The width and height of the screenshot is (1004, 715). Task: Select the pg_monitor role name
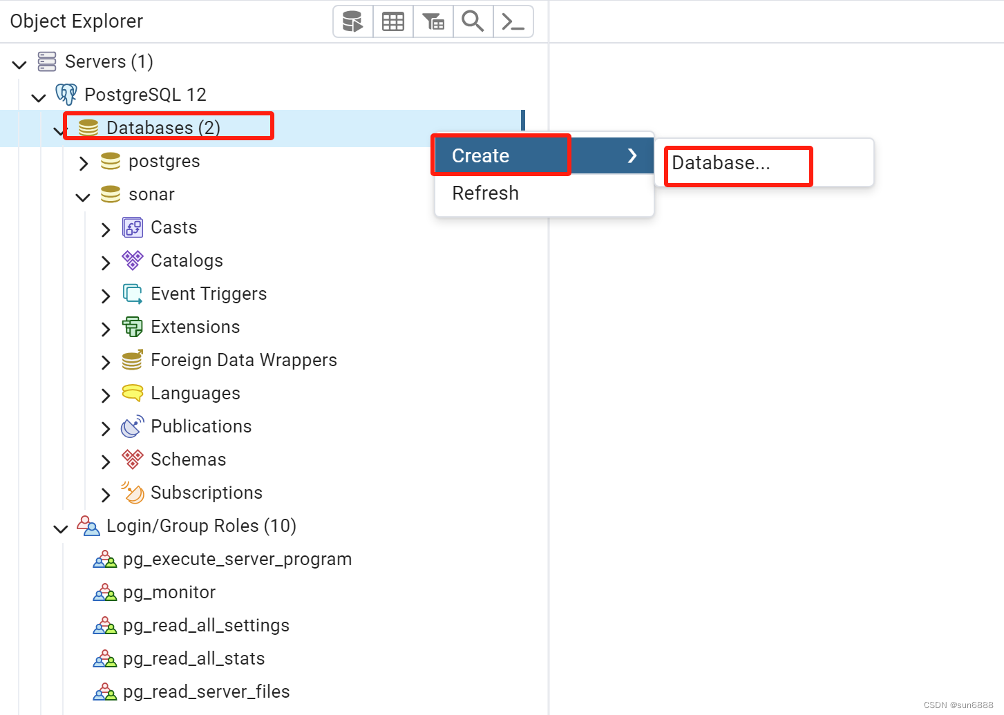[169, 592]
